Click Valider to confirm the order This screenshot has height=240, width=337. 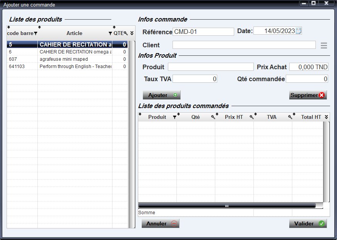coord(308,223)
